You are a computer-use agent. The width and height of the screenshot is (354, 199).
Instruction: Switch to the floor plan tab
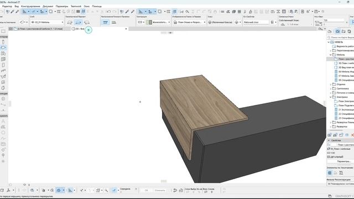(x=39, y=29)
